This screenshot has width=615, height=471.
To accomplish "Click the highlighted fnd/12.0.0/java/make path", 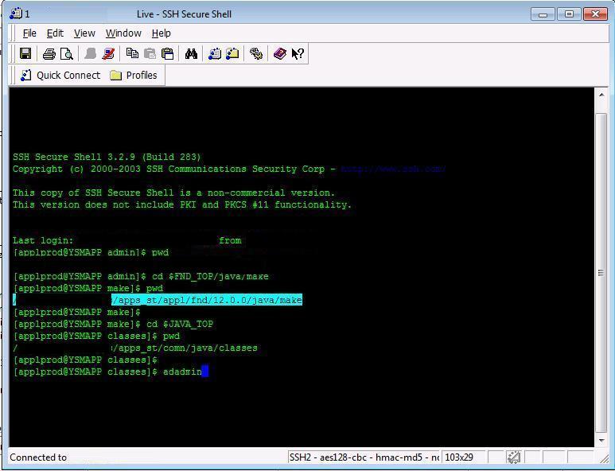I will [207, 301].
